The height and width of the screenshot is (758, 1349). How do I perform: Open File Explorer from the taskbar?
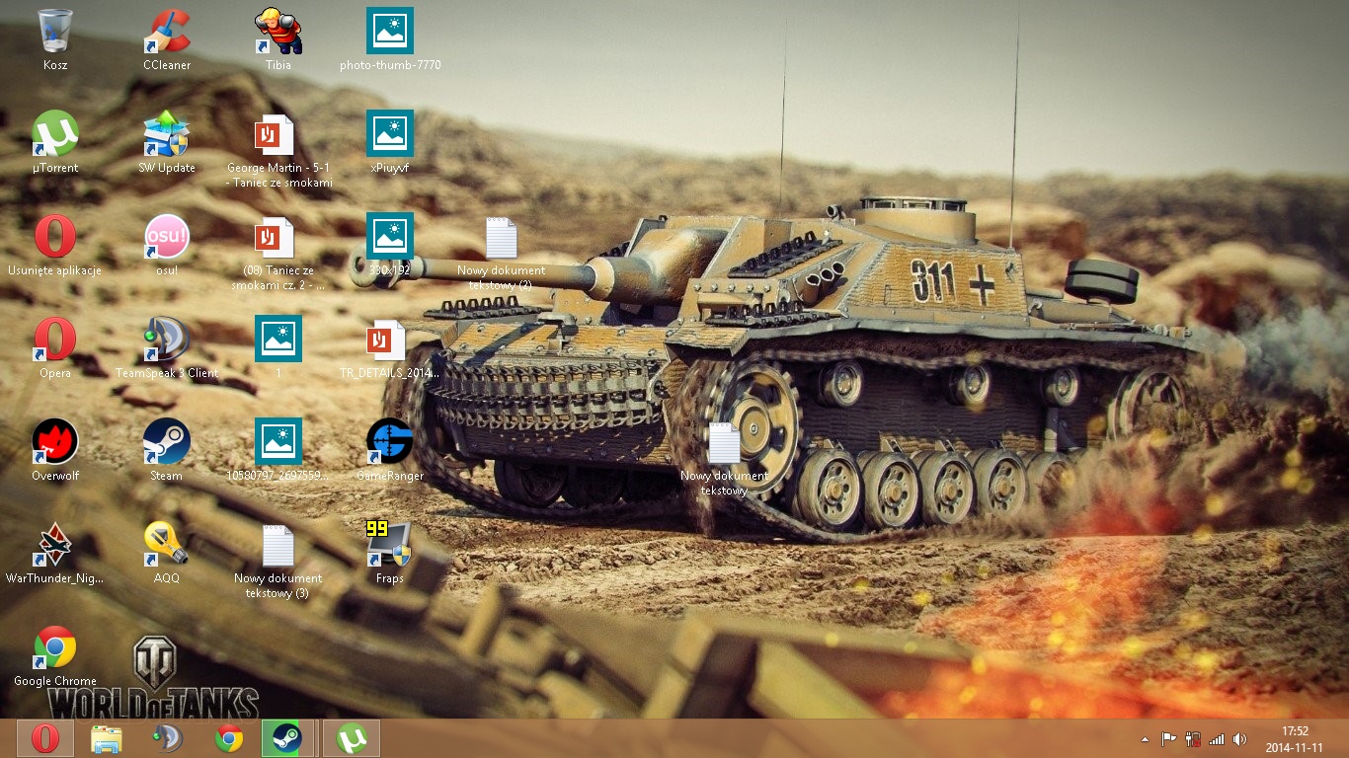click(x=106, y=738)
